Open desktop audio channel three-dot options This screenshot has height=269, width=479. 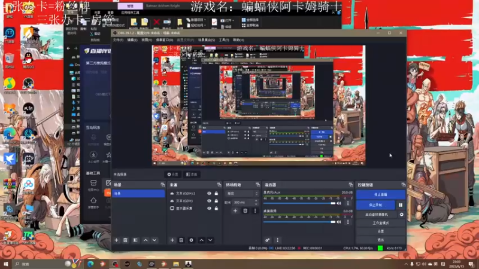tap(348, 222)
